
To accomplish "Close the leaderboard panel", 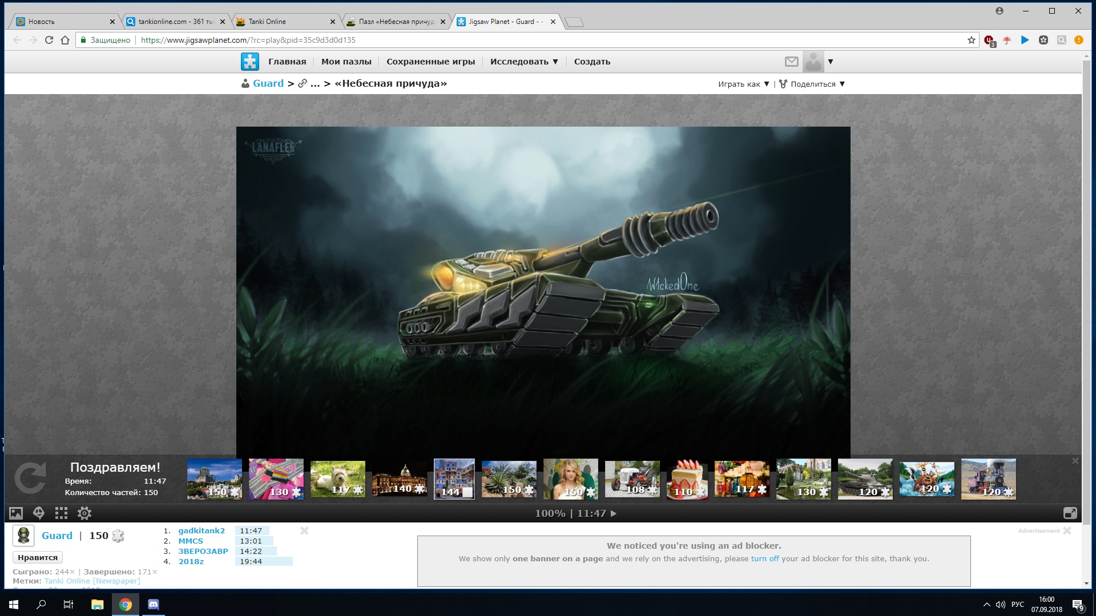I will click(304, 530).
